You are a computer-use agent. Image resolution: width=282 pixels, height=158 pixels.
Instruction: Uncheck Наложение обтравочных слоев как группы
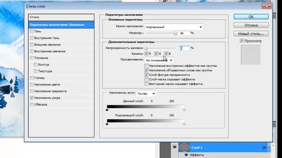146,70
